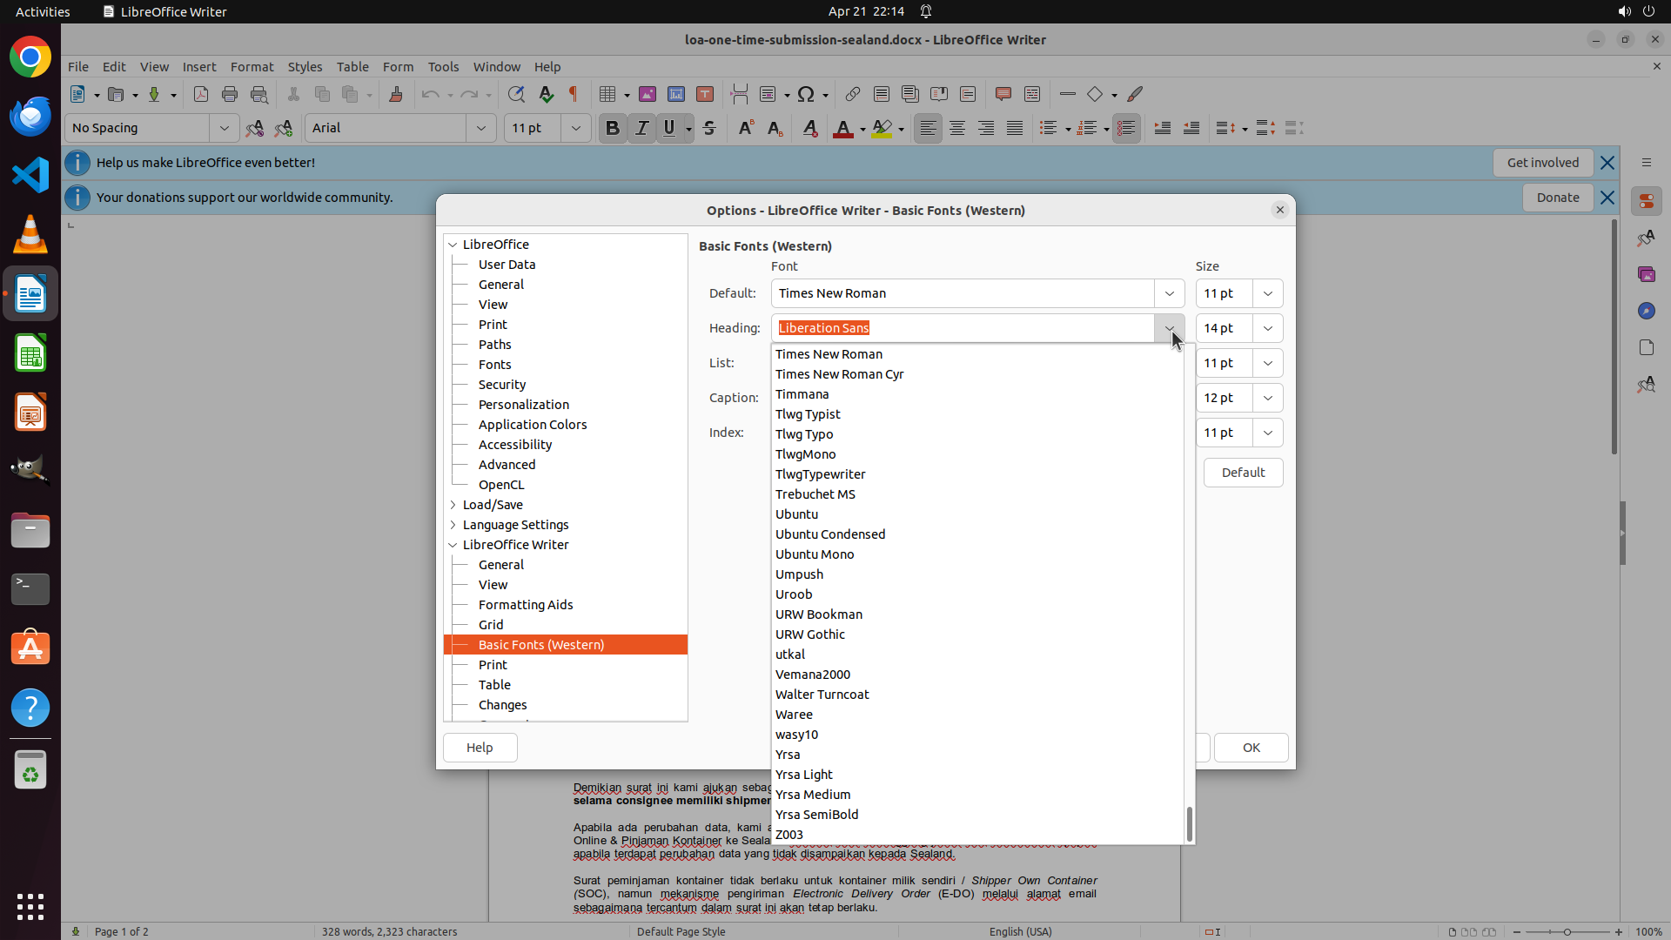Toggle Italic formatting
This screenshot has height=940, width=1671.
tap(642, 128)
